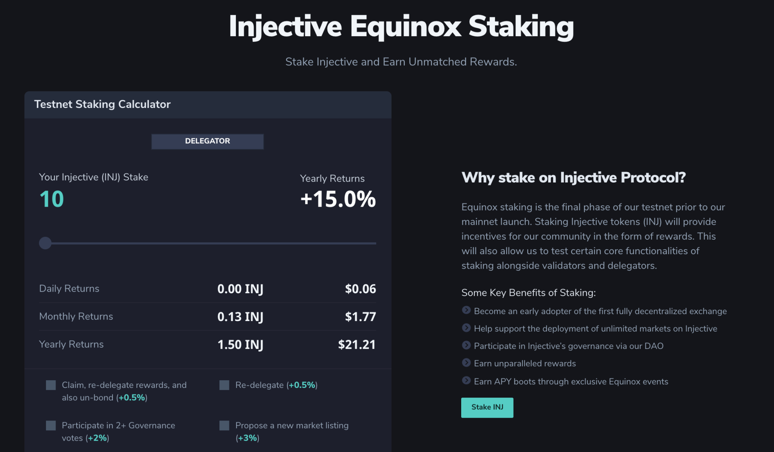Click the 'Why stake on Injective Protocol?' heading
This screenshot has width=774, height=452.
click(x=574, y=178)
